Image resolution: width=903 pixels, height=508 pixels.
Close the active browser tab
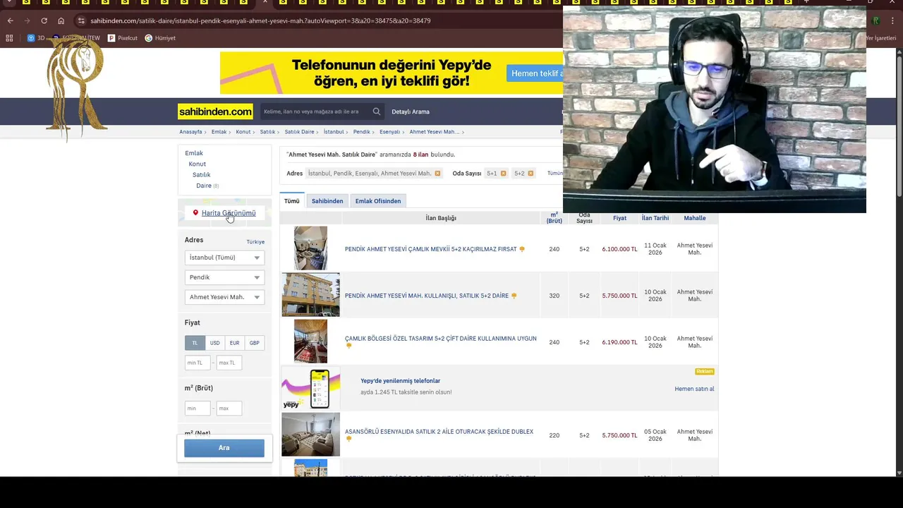(x=265, y=2)
